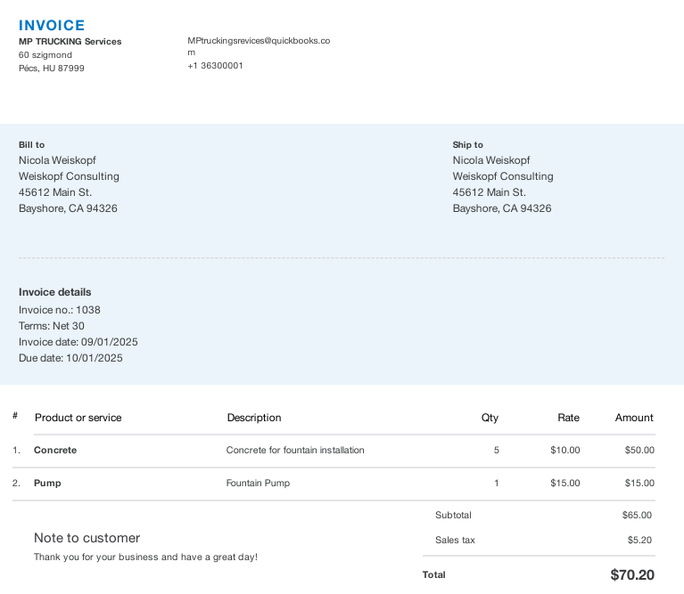
Task: Click the INVOICE heading
Action: (x=52, y=26)
